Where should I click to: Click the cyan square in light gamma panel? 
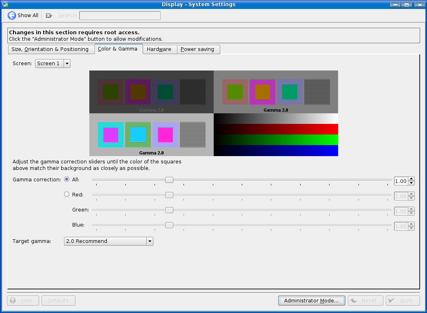tap(111, 134)
